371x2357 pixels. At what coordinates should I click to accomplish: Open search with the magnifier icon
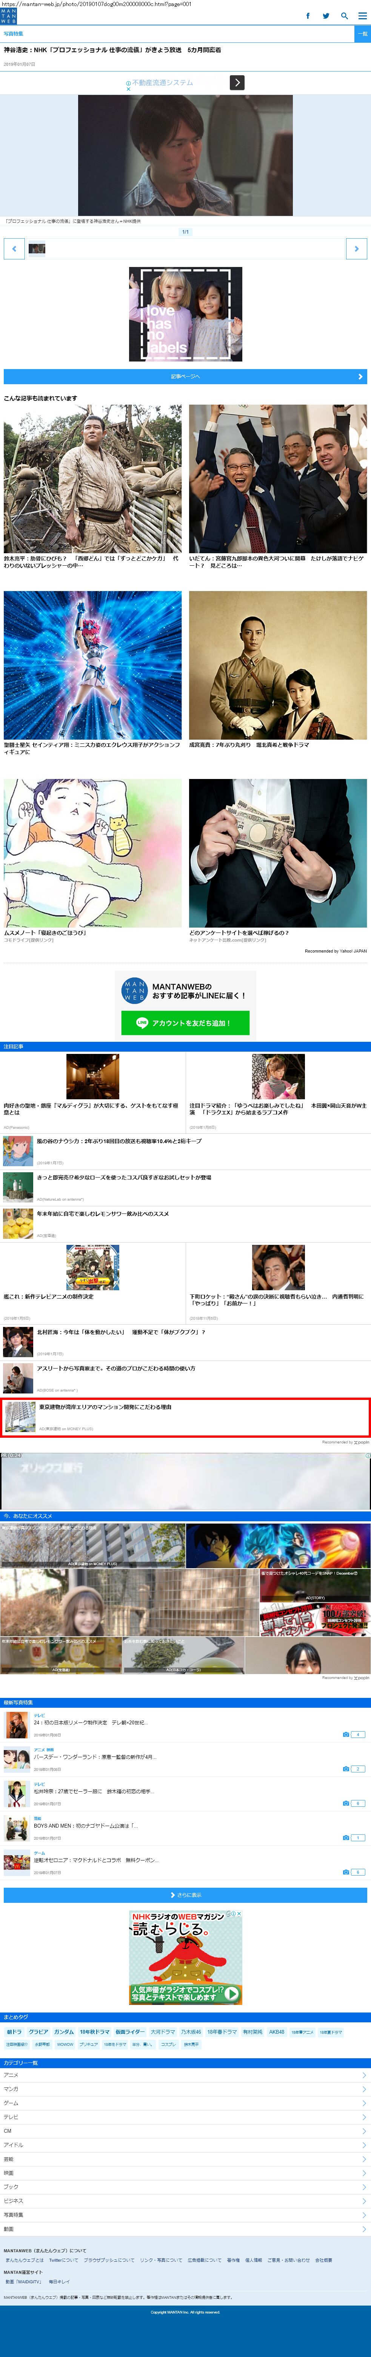point(345,16)
